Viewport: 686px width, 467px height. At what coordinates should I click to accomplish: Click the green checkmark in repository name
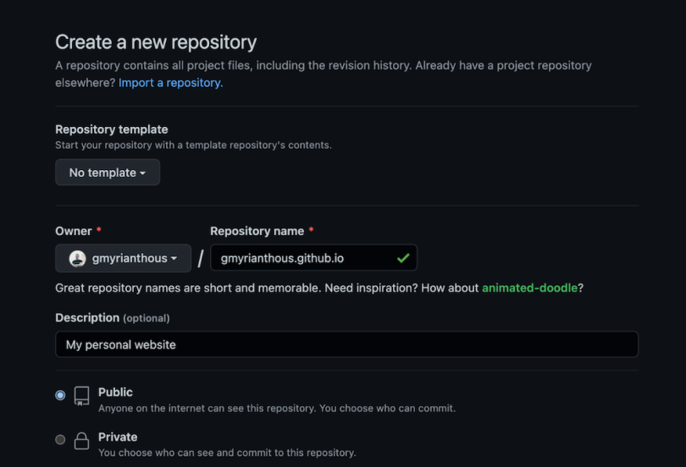pos(403,258)
